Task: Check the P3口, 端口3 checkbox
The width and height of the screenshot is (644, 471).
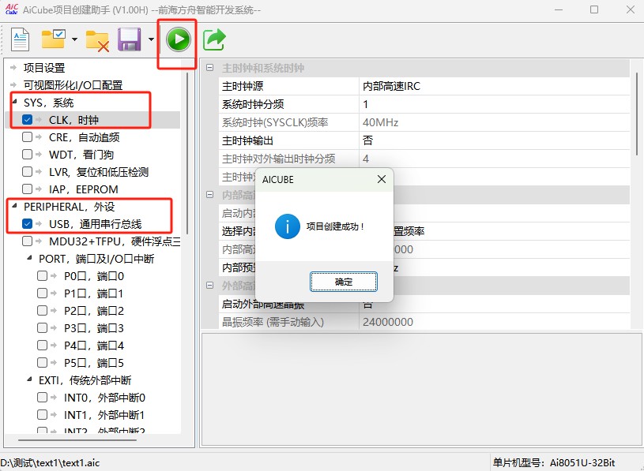Action: pyautogui.click(x=43, y=328)
